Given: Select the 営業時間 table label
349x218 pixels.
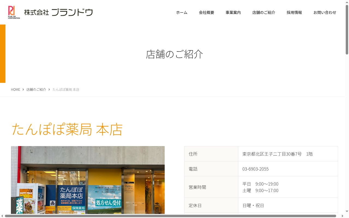Looking at the screenshot, I should [197, 187].
